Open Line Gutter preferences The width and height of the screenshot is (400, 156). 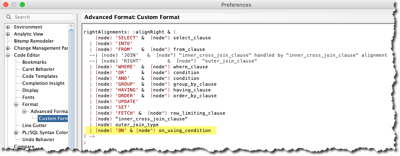click(x=34, y=126)
